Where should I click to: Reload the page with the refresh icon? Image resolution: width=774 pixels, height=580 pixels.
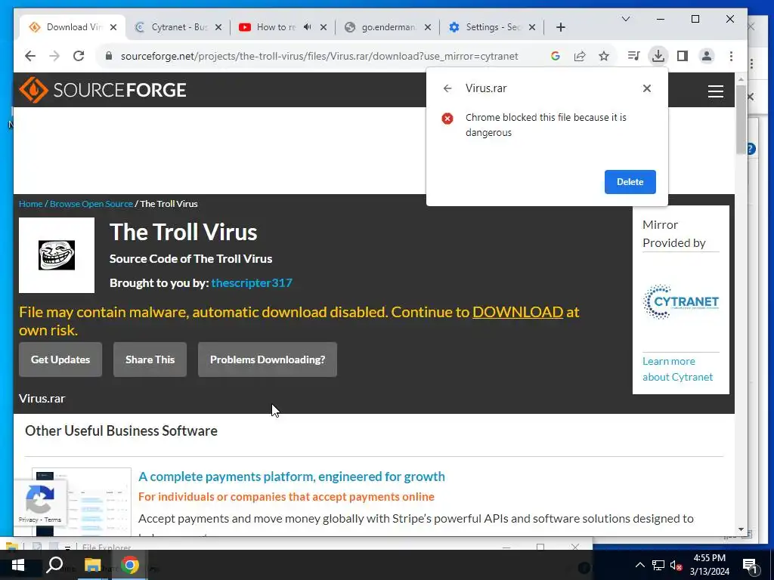[79, 56]
